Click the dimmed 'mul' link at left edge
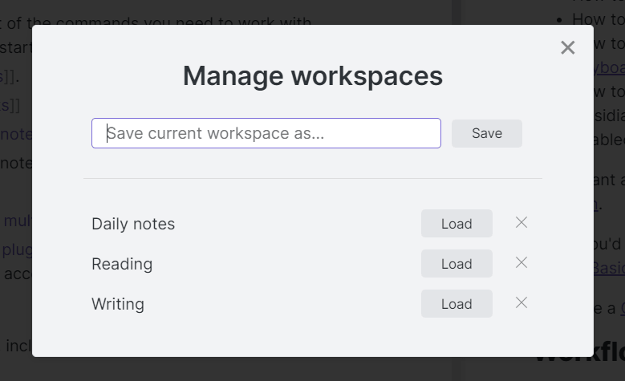This screenshot has width=625, height=381. pos(17,221)
